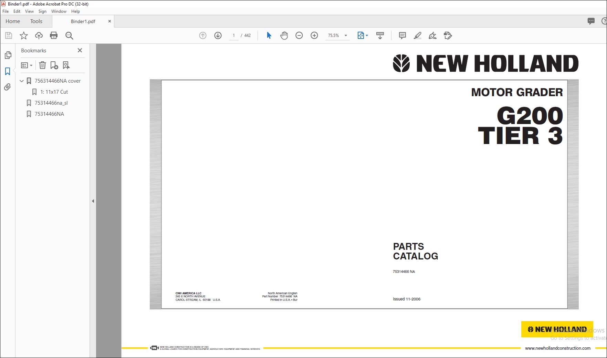The image size is (607, 358).
Task: Go to next page arrow
Action: [218, 35]
